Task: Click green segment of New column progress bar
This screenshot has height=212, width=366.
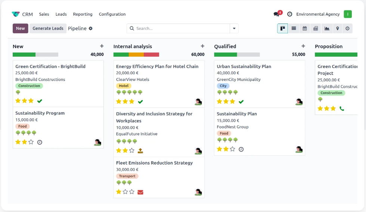Action: [24, 54]
